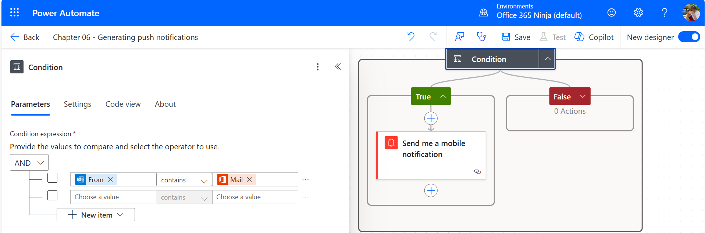
Task: Switch to the Code view tab
Action: (123, 104)
